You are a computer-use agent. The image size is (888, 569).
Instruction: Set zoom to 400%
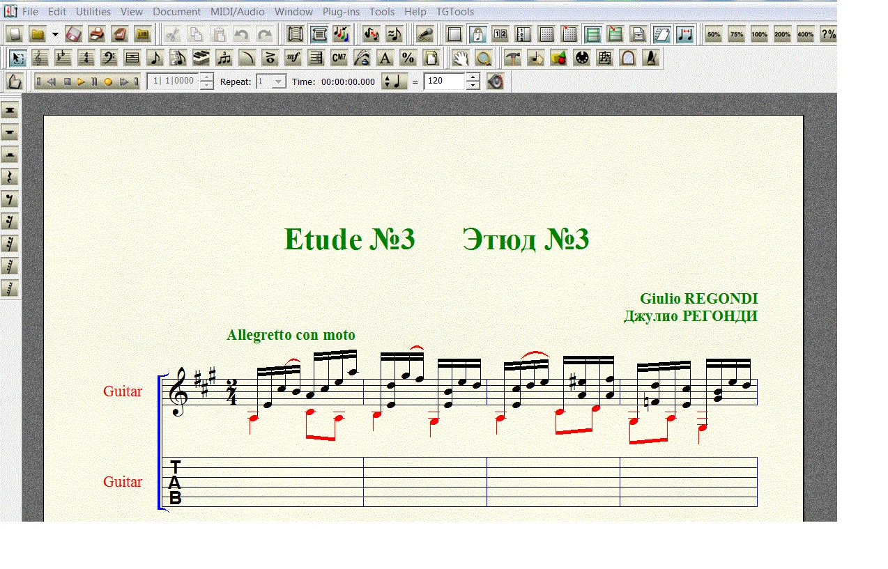coord(806,33)
